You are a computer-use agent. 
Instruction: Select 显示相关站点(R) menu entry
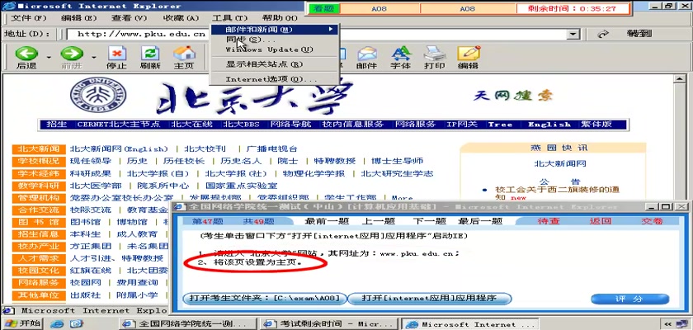(x=275, y=64)
